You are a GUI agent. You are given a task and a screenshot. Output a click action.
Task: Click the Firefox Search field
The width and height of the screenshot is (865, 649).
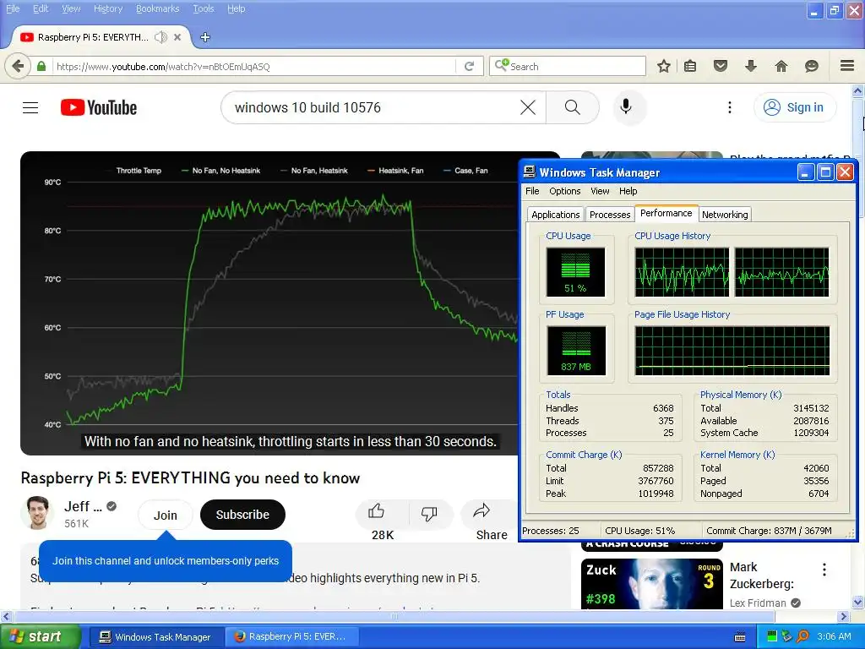point(567,66)
